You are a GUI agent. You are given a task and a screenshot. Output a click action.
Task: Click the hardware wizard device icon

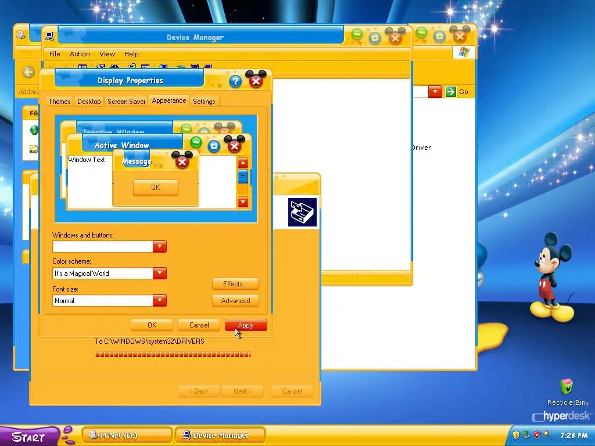point(302,213)
